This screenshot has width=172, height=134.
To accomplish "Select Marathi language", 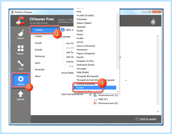I will [x=80, y=57].
